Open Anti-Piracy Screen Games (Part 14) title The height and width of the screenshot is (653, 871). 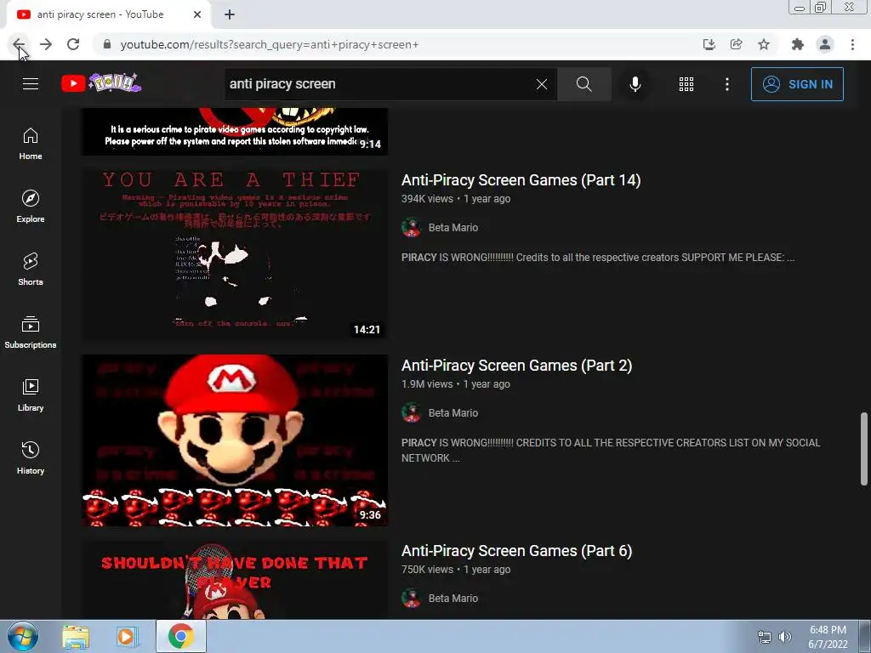point(521,180)
